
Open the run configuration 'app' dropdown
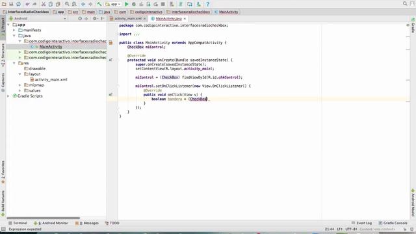(x=113, y=4)
